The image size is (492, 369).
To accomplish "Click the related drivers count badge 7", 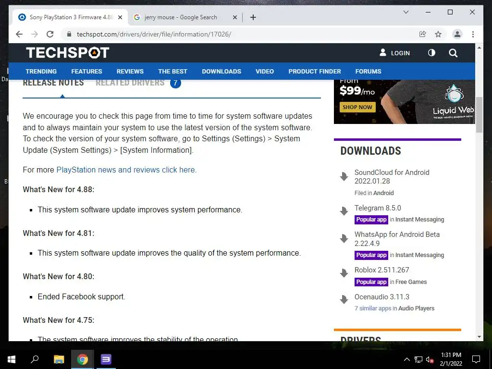I will (175, 83).
